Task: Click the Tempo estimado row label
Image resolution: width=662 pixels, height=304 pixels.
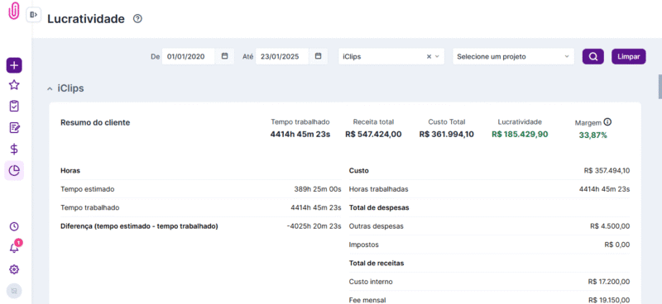Action: click(x=88, y=189)
